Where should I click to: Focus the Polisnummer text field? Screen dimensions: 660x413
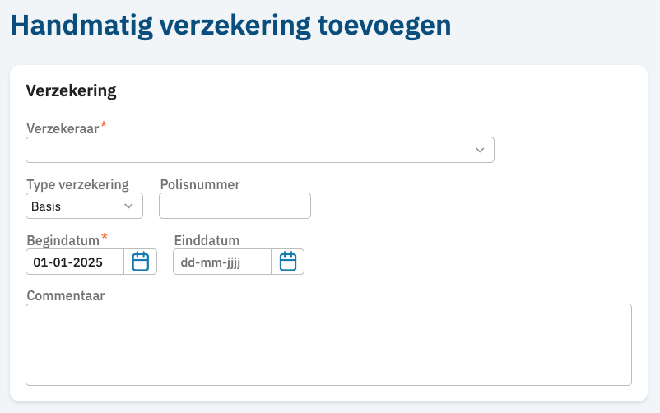click(235, 206)
